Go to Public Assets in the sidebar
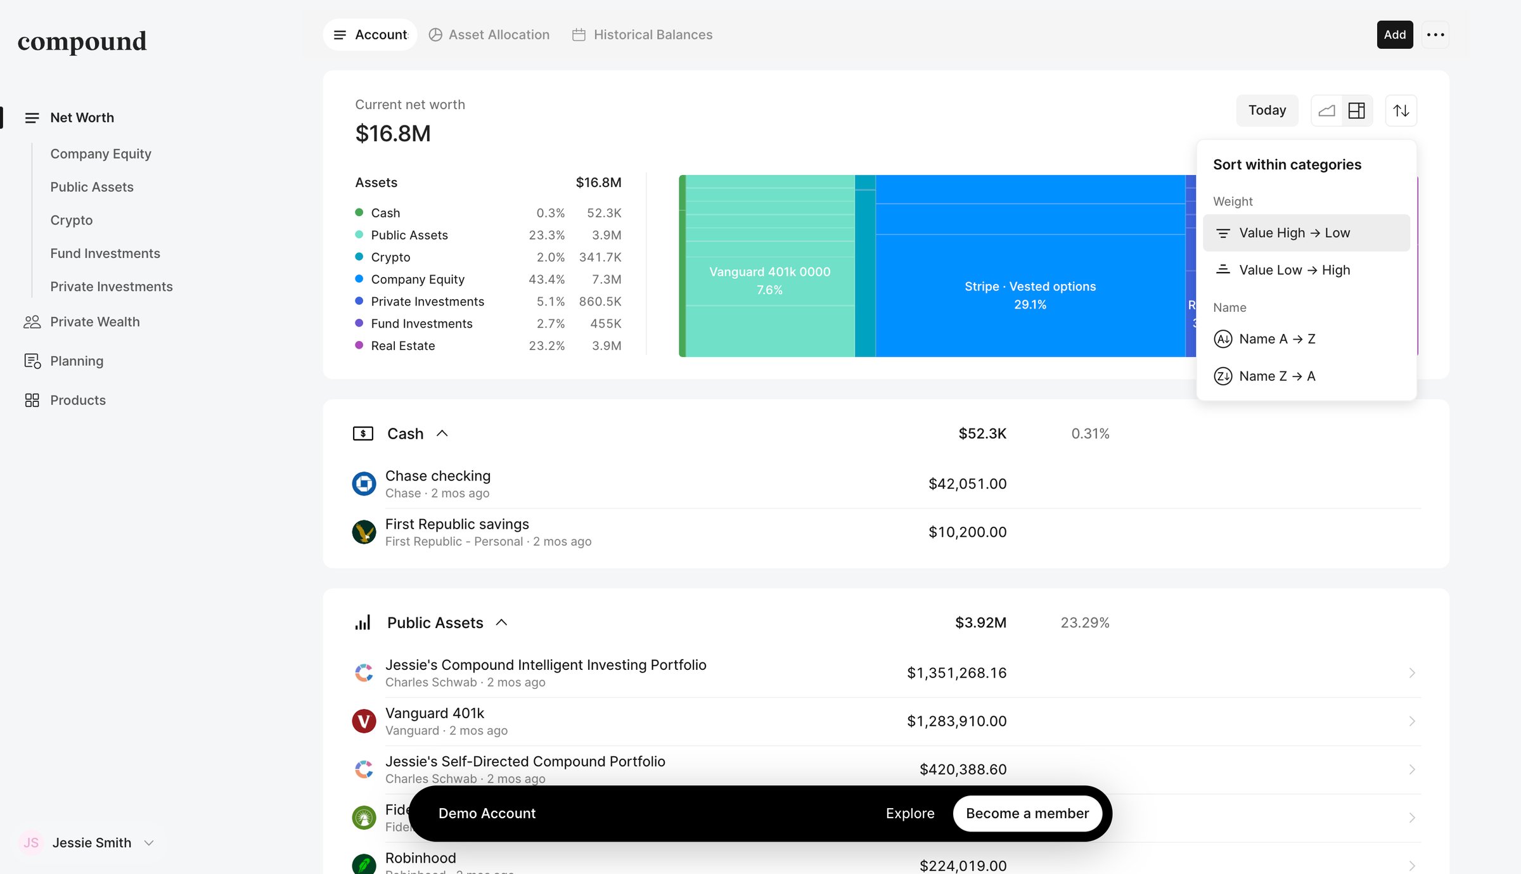The width and height of the screenshot is (1521, 874). click(x=92, y=188)
